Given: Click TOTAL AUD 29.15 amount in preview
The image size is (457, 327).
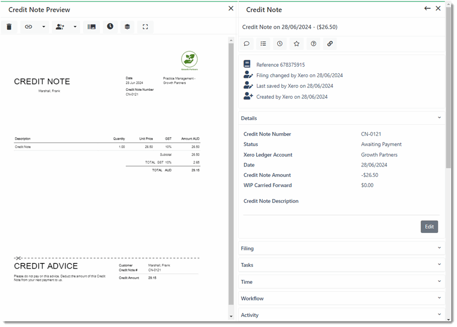Looking at the screenshot, I should (x=195, y=170).
